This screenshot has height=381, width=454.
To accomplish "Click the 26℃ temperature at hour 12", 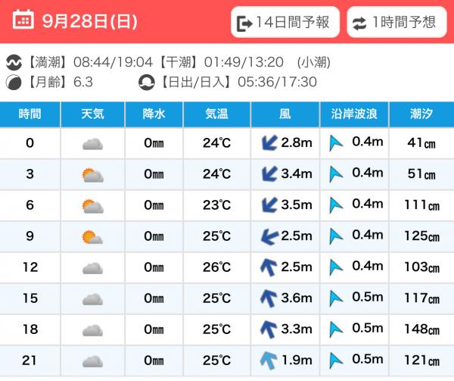I will click(x=216, y=267).
